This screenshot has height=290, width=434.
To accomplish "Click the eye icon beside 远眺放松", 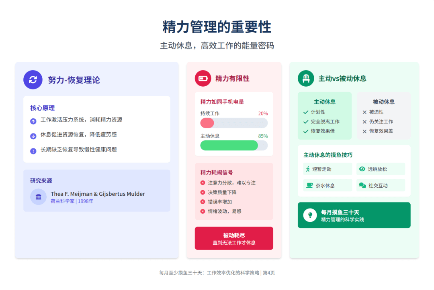I will (x=362, y=169).
